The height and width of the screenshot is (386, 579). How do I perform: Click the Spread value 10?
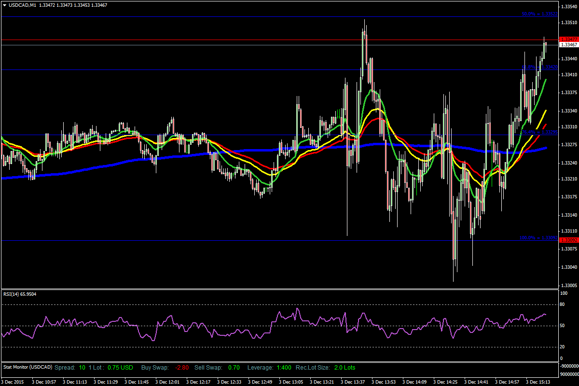click(x=82, y=368)
